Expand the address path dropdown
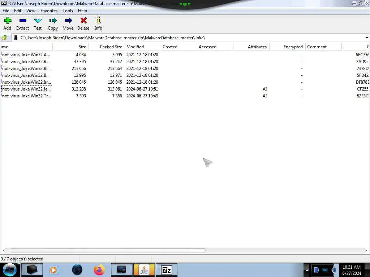This screenshot has width=370, height=277. tap(367, 38)
